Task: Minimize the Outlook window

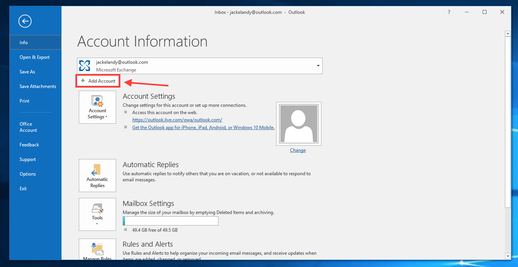Action: [x=467, y=12]
